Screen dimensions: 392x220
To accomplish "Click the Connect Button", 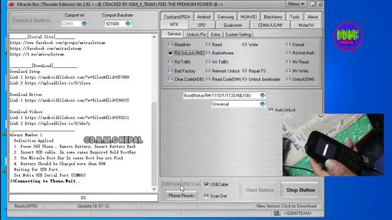I will pyautogui.click(x=31, y=20).
